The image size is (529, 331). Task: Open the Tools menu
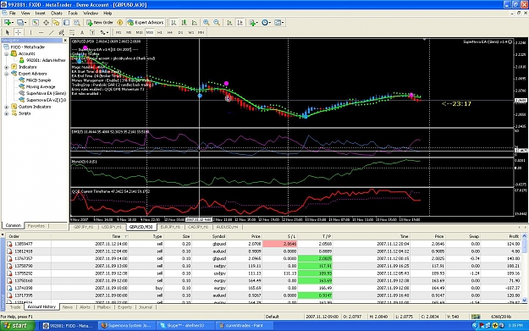pyautogui.click(x=73, y=14)
